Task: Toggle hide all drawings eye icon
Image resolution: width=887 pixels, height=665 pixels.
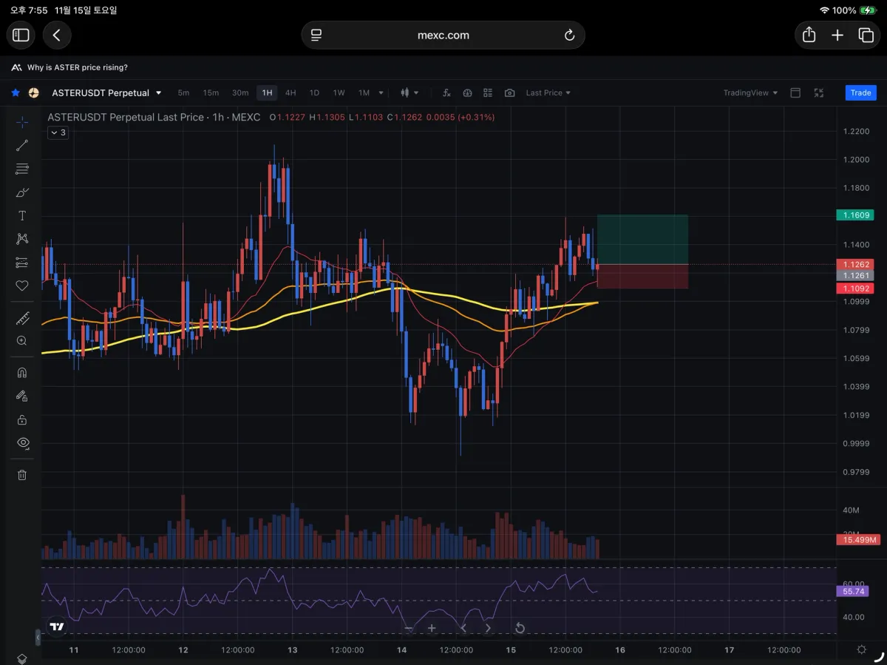Action: (22, 443)
